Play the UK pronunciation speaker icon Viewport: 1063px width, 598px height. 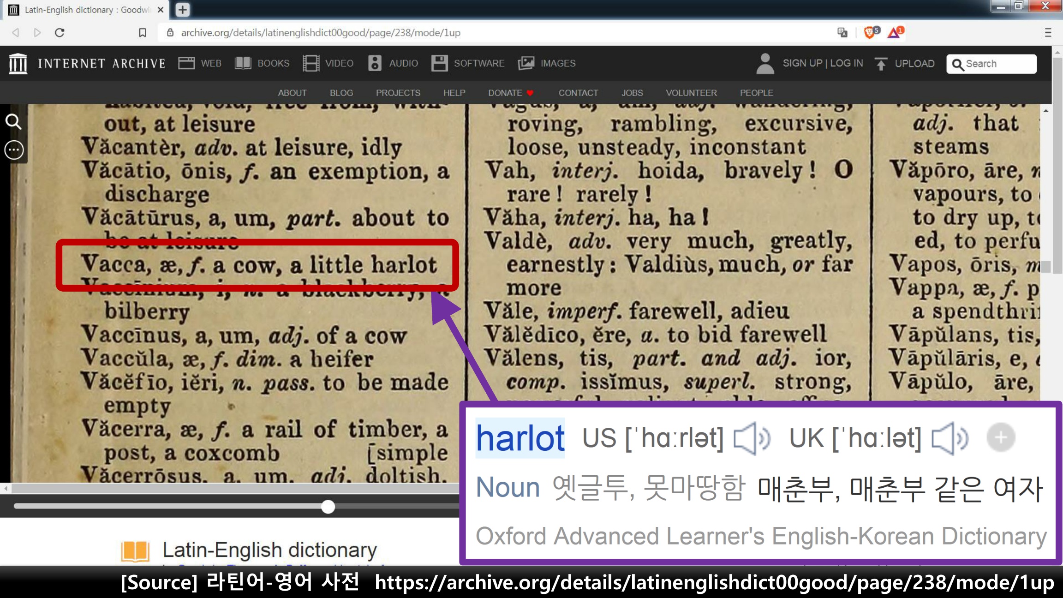(x=950, y=438)
